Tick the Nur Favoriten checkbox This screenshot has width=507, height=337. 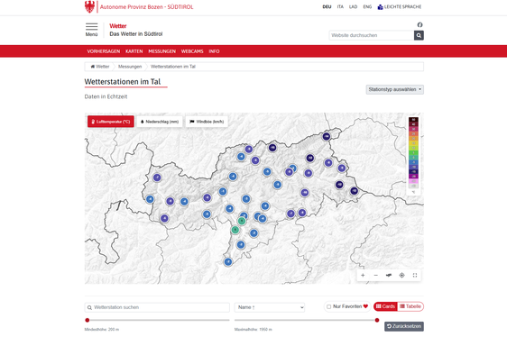pyautogui.click(x=329, y=306)
